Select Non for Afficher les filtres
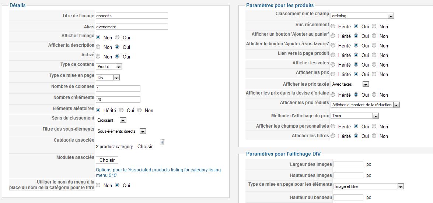 click(x=374, y=136)
